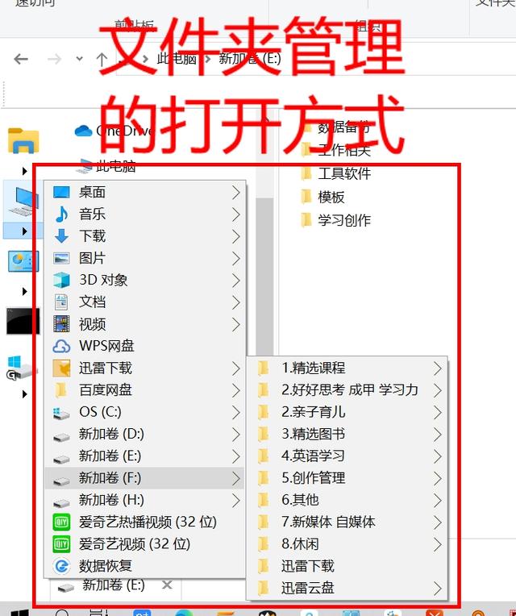
Task: Select 新加卷 (F:) menu entry
Action: [x=144, y=478]
